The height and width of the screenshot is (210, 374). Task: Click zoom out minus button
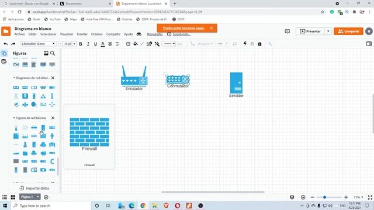[x=313, y=197]
